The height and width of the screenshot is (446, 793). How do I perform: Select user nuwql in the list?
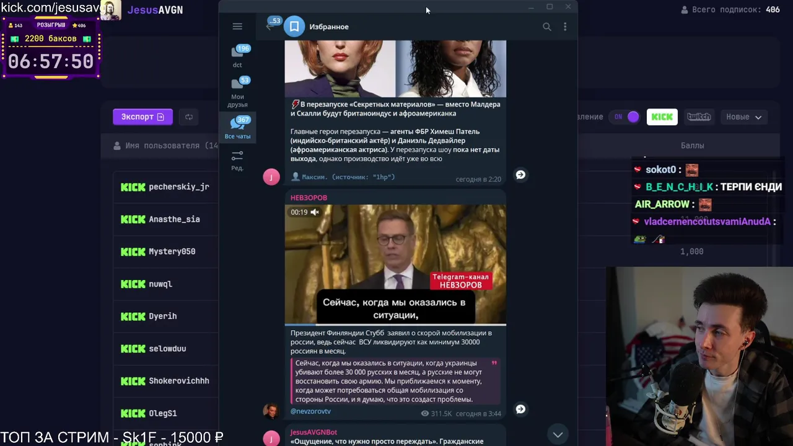[160, 284]
